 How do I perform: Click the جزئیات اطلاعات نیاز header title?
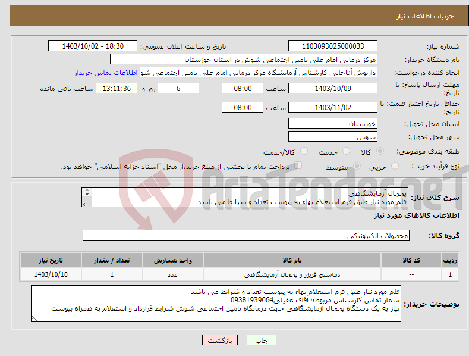[x=425, y=16]
